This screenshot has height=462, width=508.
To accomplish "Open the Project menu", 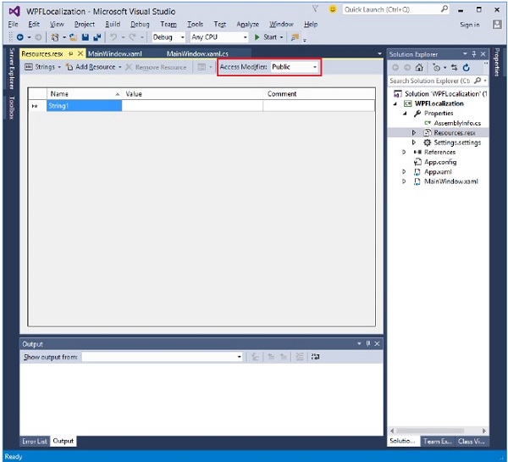I will [x=85, y=25].
